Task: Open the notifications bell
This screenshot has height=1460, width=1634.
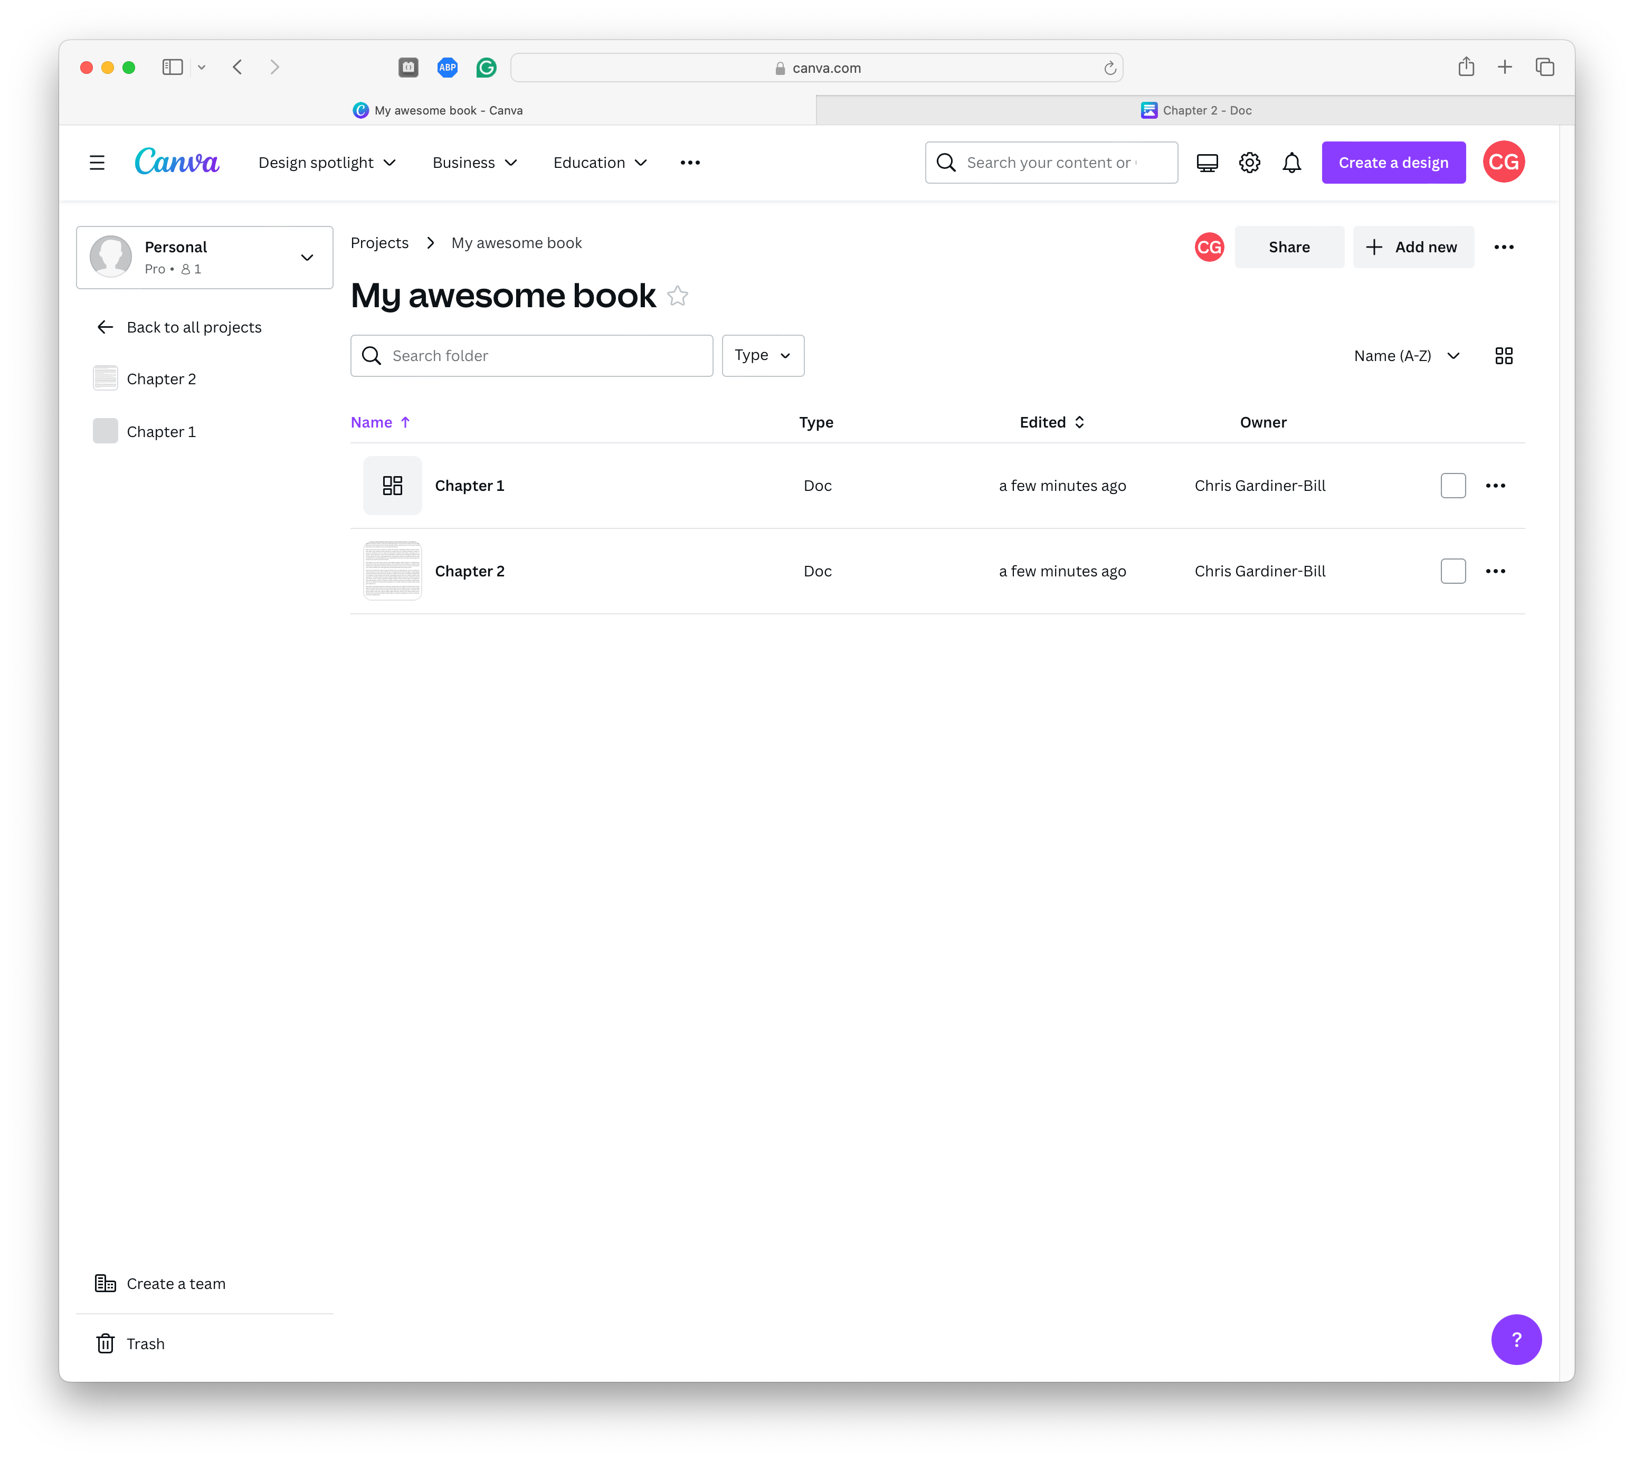Action: [1291, 163]
